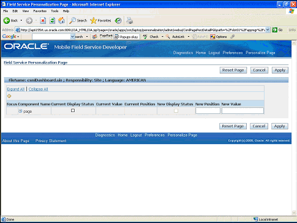Click the browser Forward arrow icon

point(29,20)
